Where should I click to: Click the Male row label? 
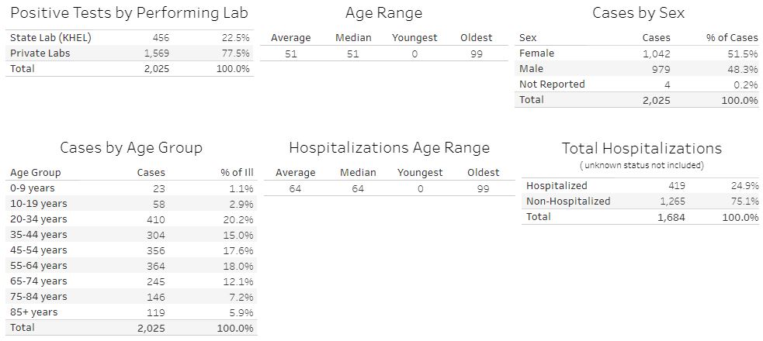coord(531,68)
